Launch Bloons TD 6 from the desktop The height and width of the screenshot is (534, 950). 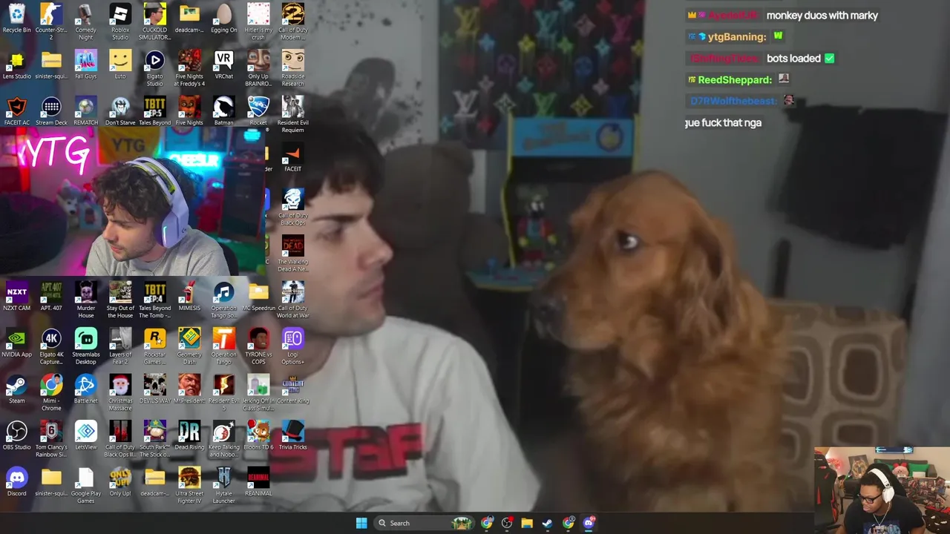point(258,436)
